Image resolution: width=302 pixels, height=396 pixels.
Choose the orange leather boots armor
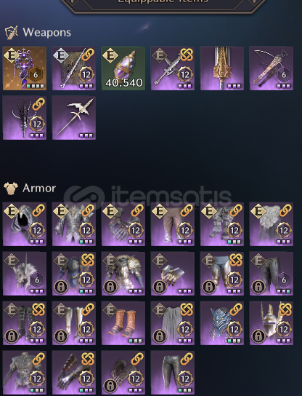(123, 323)
